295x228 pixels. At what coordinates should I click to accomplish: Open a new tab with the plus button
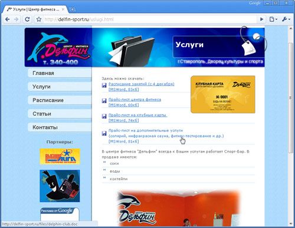click(72, 9)
